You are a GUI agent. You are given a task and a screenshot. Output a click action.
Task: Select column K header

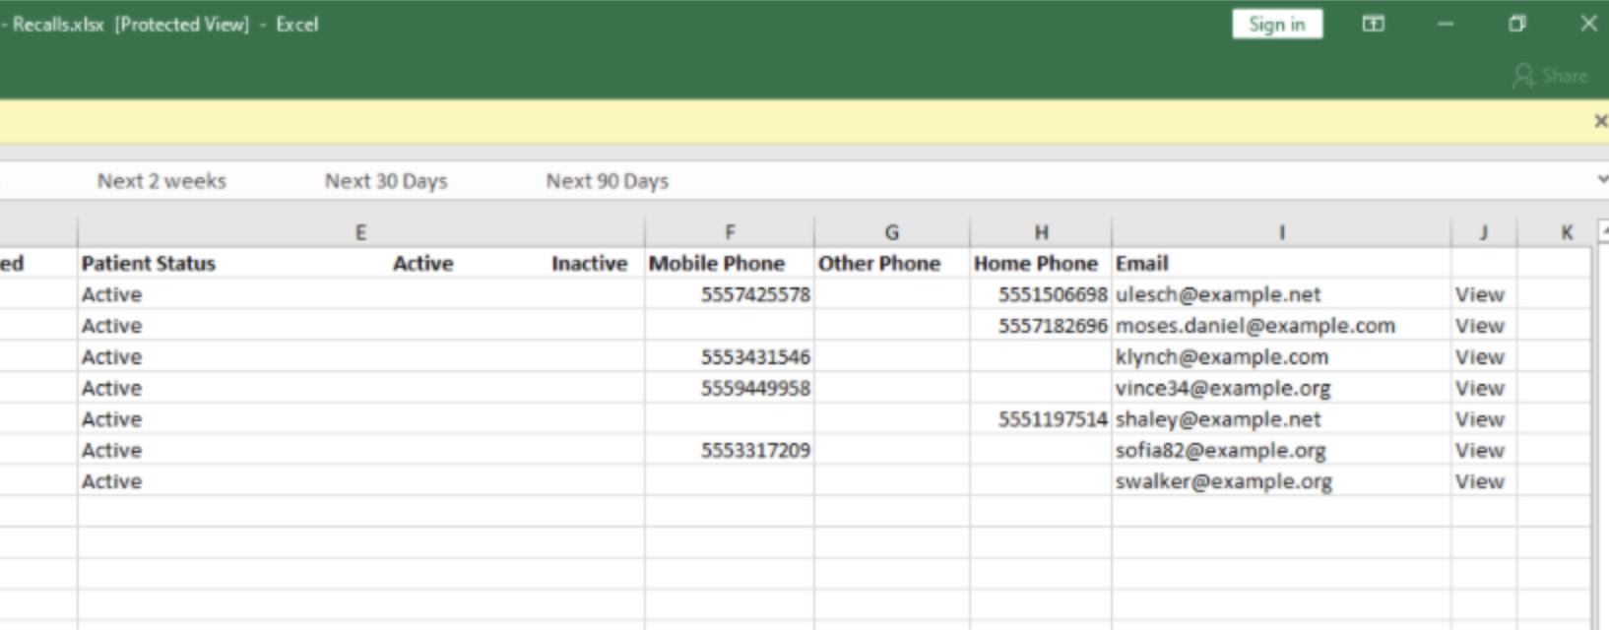[1567, 232]
